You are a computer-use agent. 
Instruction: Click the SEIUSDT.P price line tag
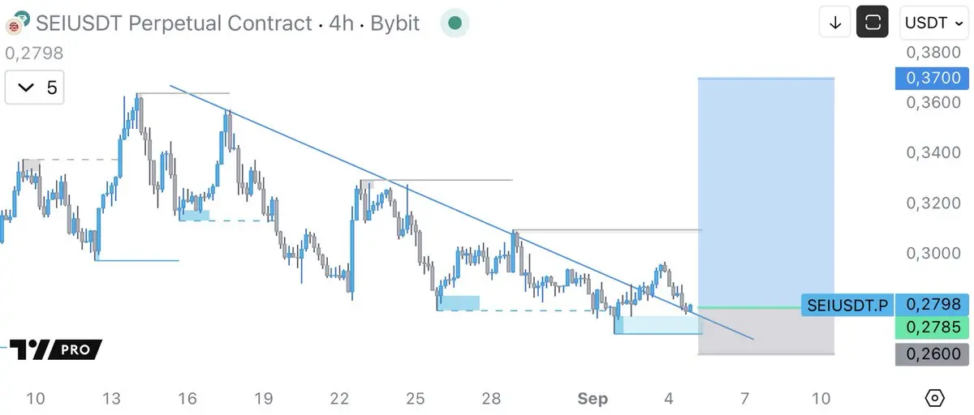847,306
